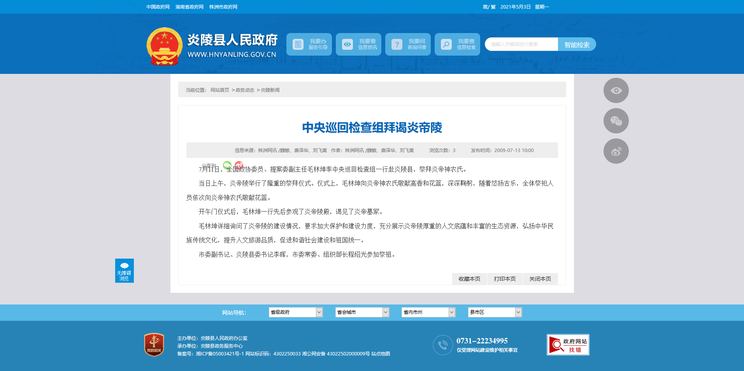Open the 中国政府网 link
This screenshot has width=744, height=371.
click(158, 7)
